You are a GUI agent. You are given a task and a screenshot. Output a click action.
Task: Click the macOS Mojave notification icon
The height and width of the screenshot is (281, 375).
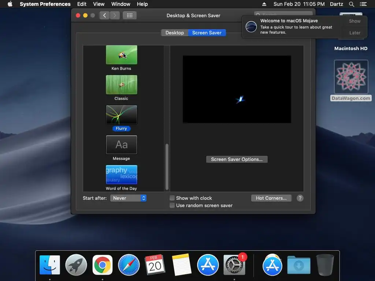coord(251,26)
